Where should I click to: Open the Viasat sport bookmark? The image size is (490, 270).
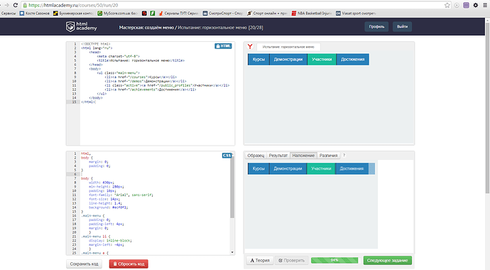[x=356, y=13]
